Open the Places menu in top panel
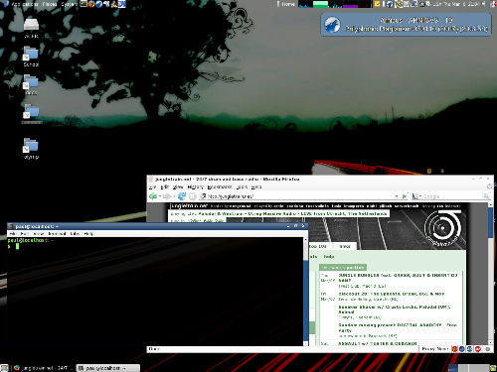 (x=49, y=4)
